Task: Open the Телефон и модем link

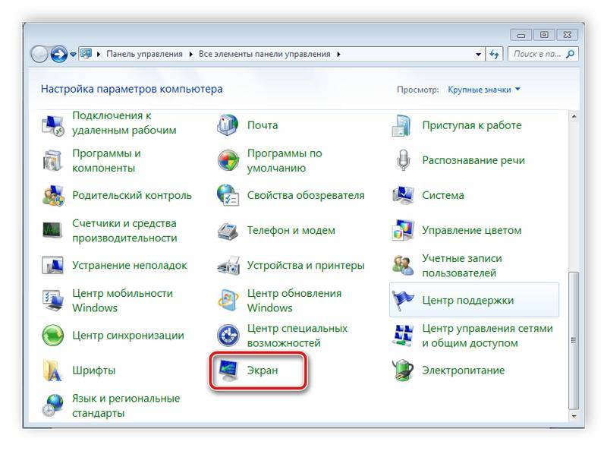Action: pos(291,230)
